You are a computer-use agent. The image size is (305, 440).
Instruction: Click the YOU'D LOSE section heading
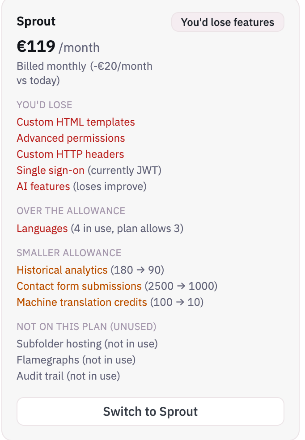click(44, 105)
